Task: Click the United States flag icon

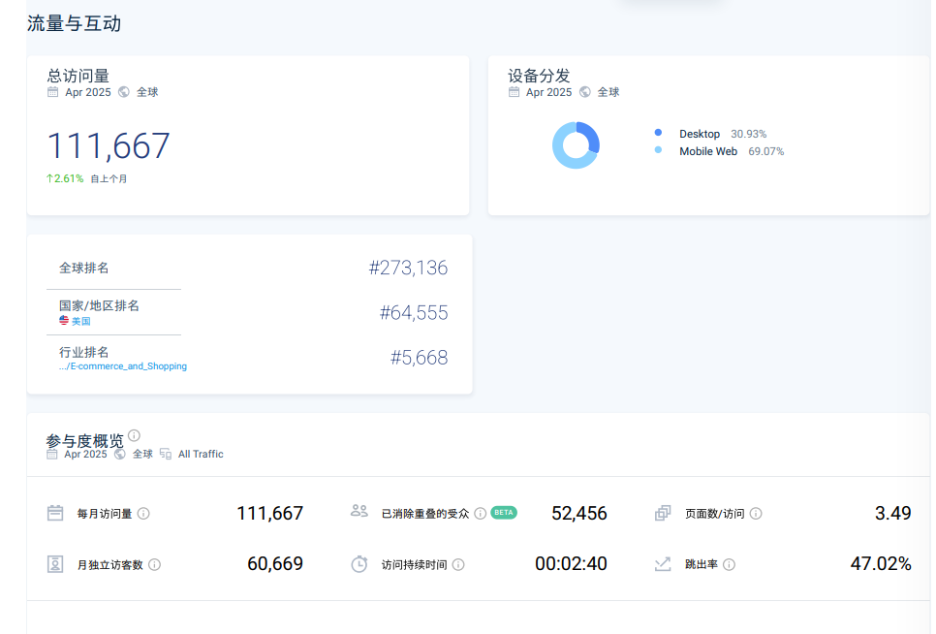Action: coord(64,321)
